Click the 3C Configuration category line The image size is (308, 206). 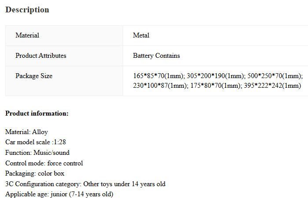[85, 184]
